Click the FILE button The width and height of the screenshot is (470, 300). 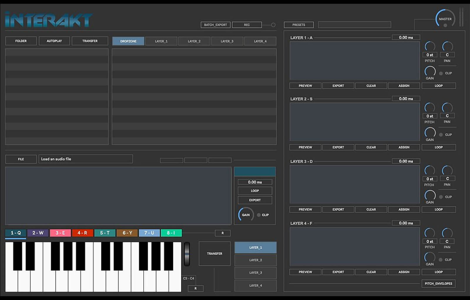click(x=21, y=159)
